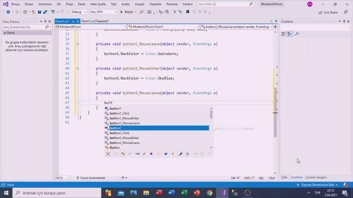Click the split editor plus icon

pos(275,27)
